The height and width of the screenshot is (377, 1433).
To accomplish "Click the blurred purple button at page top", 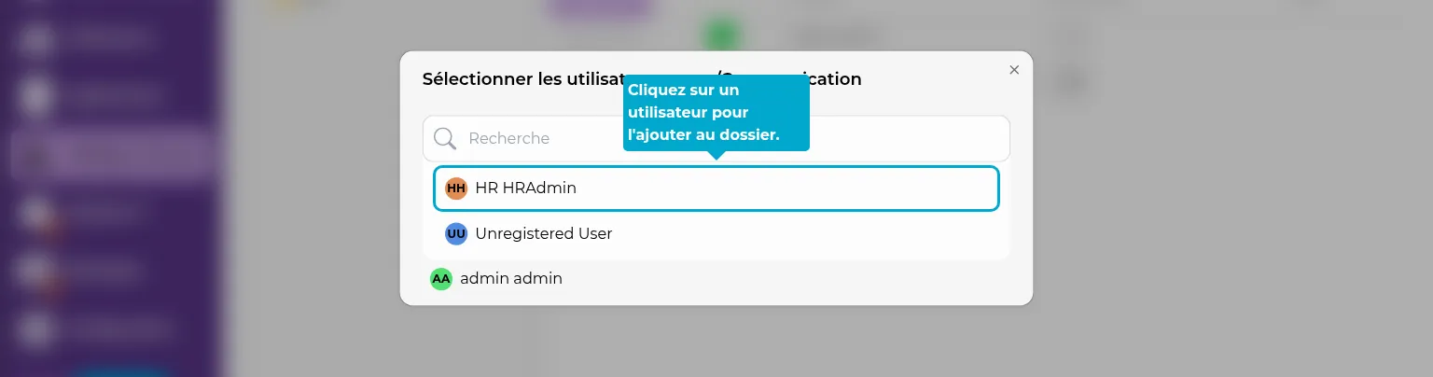I will (x=598, y=7).
